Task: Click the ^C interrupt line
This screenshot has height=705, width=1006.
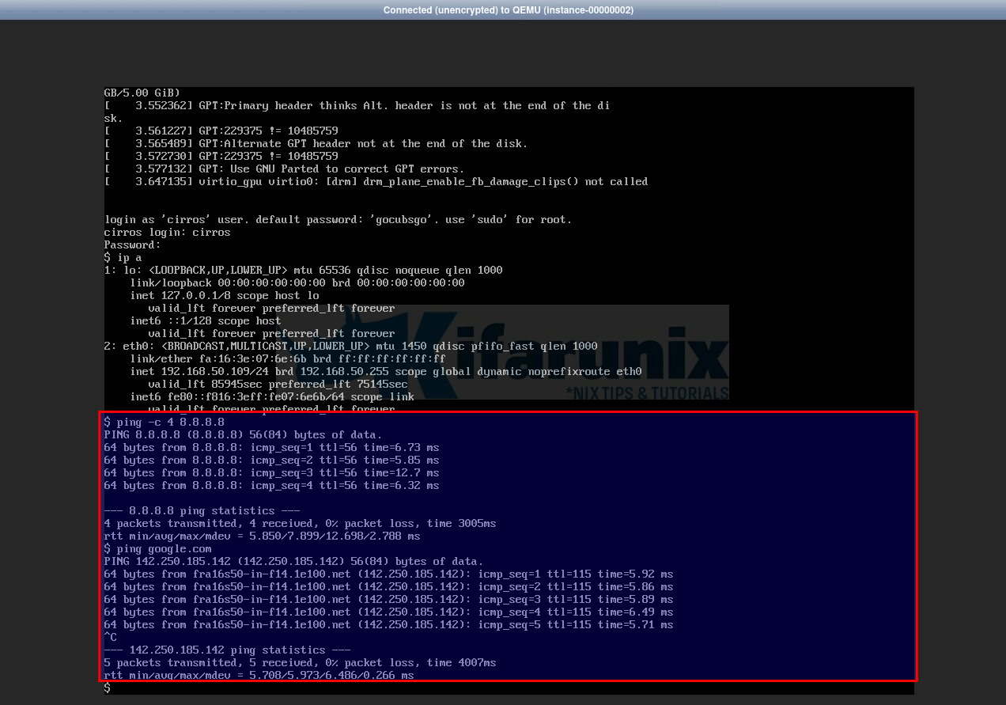Action: pyautogui.click(x=110, y=638)
